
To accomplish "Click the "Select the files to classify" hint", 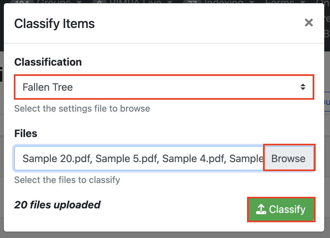I will [x=67, y=179].
